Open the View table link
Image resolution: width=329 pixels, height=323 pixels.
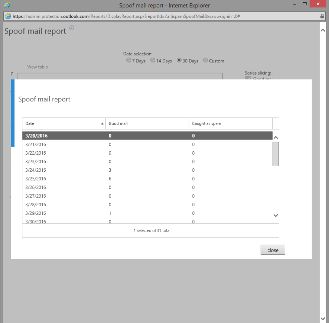pos(38,67)
